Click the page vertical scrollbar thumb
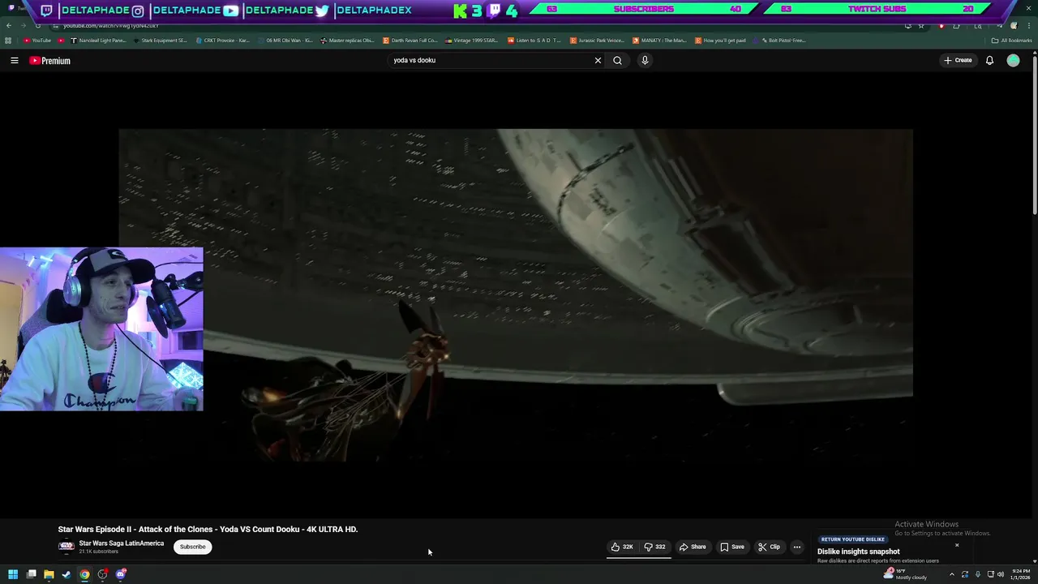Viewport: 1038px width, 584px height. click(x=1035, y=134)
